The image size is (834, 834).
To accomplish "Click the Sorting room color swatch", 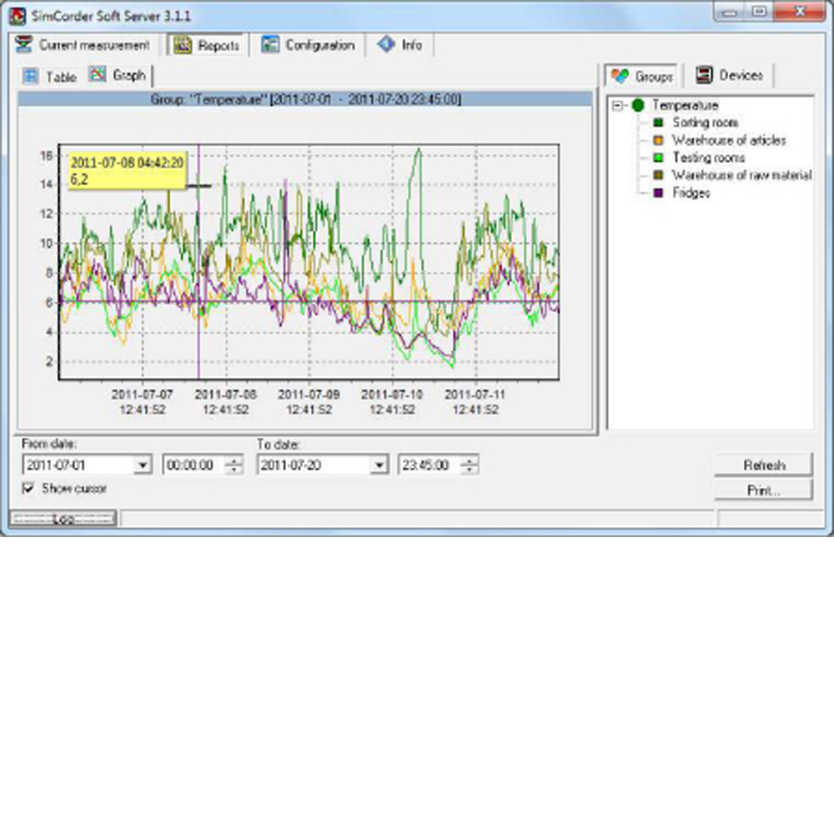I will click(658, 123).
